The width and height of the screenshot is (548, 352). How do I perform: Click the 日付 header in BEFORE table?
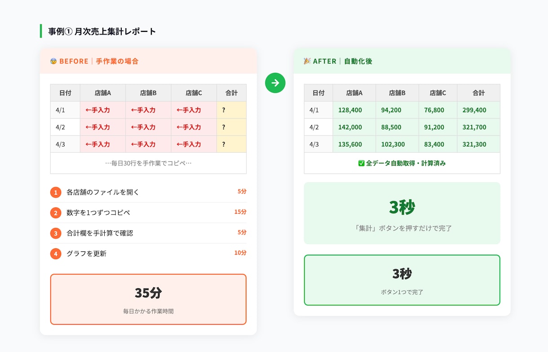(65, 93)
